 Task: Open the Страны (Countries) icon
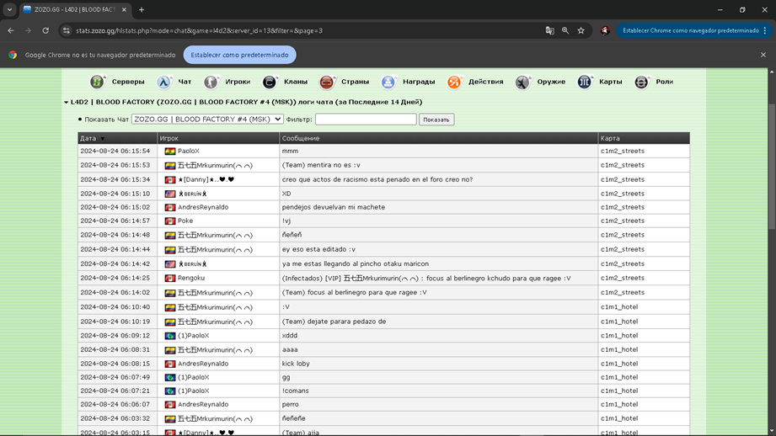point(327,82)
